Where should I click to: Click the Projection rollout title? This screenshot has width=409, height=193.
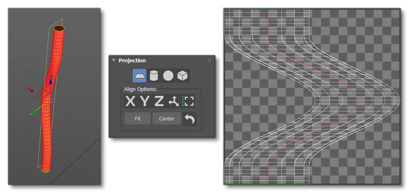point(132,60)
